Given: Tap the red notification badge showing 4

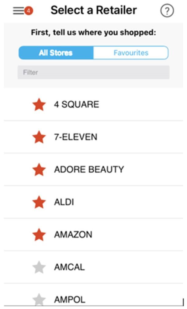Looking at the screenshot, I should point(29,11).
